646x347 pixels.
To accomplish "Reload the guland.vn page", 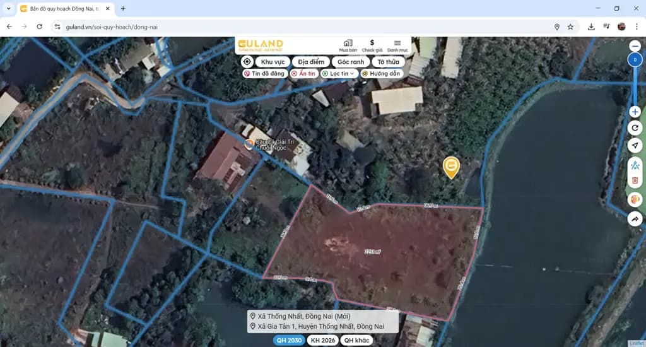I will click(40, 26).
